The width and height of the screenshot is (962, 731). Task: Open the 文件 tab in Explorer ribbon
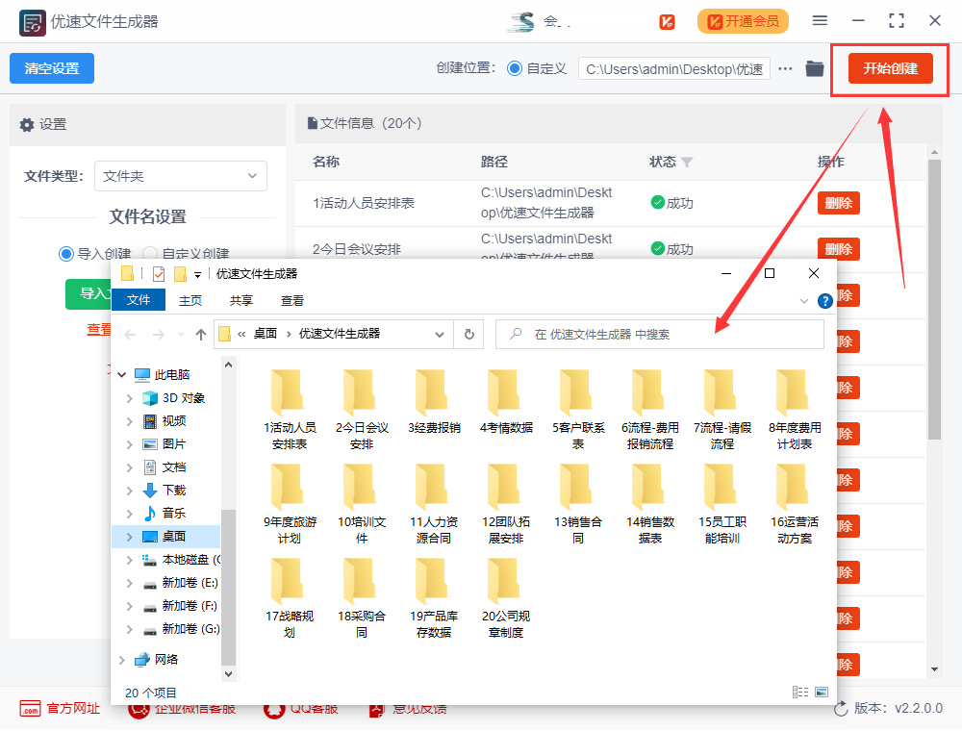tap(138, 300)
